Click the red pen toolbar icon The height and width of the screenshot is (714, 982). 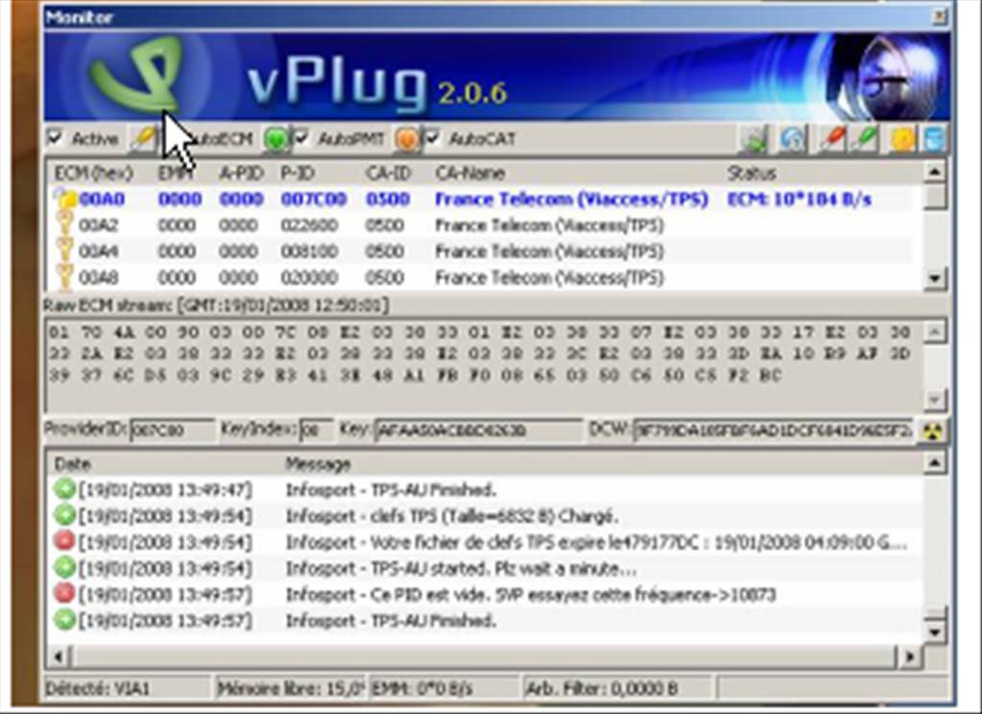832,138
